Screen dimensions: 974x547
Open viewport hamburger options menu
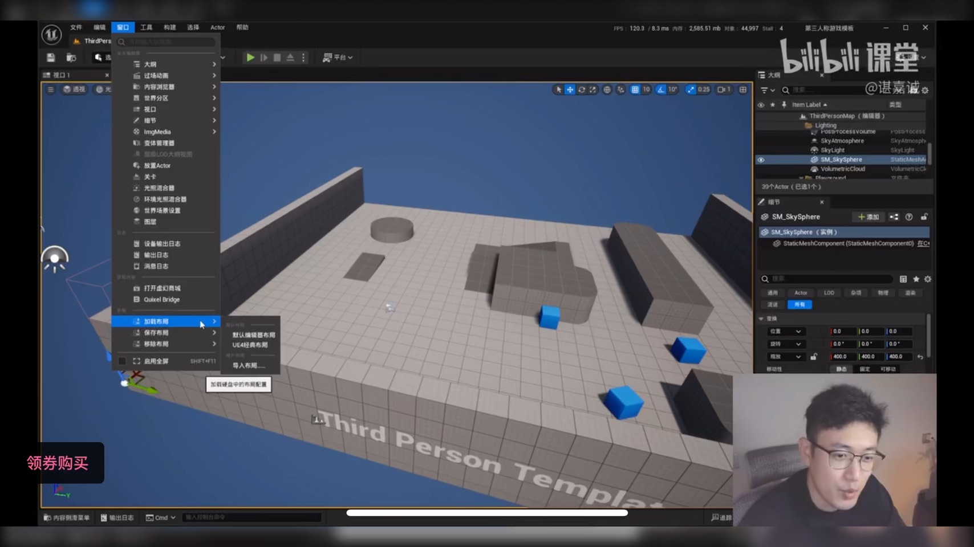click(51, 89)
